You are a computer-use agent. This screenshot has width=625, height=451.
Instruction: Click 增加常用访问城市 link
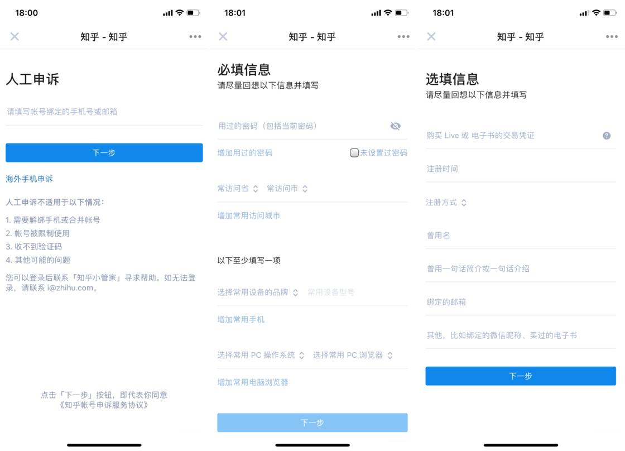pos(249,215)
